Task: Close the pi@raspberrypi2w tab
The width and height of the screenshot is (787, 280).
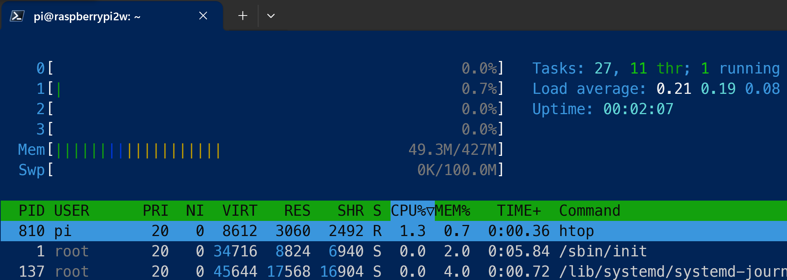Action: coord(203,16)
